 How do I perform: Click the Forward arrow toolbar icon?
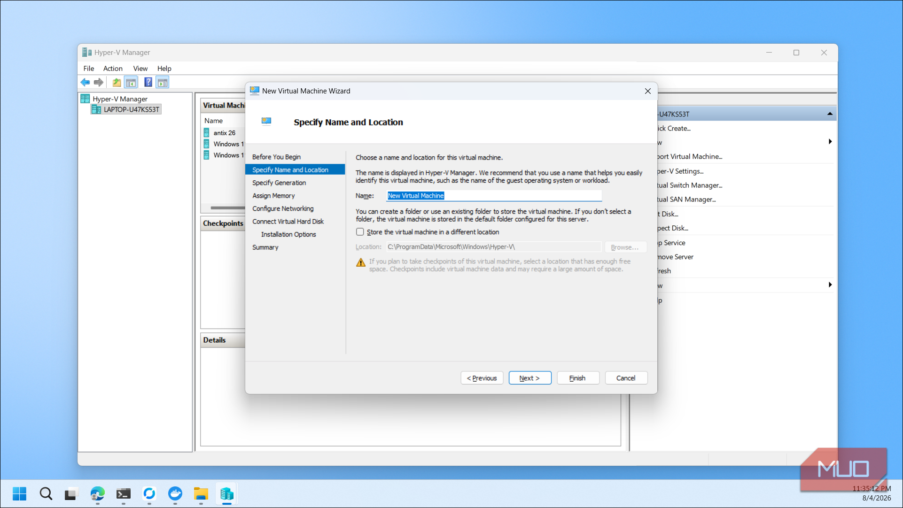click(98, 83)
